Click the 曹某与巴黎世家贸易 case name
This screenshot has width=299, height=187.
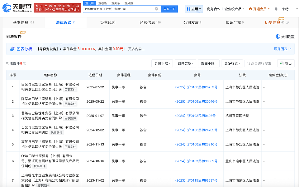pyautogui.click(x=50, y=116)
